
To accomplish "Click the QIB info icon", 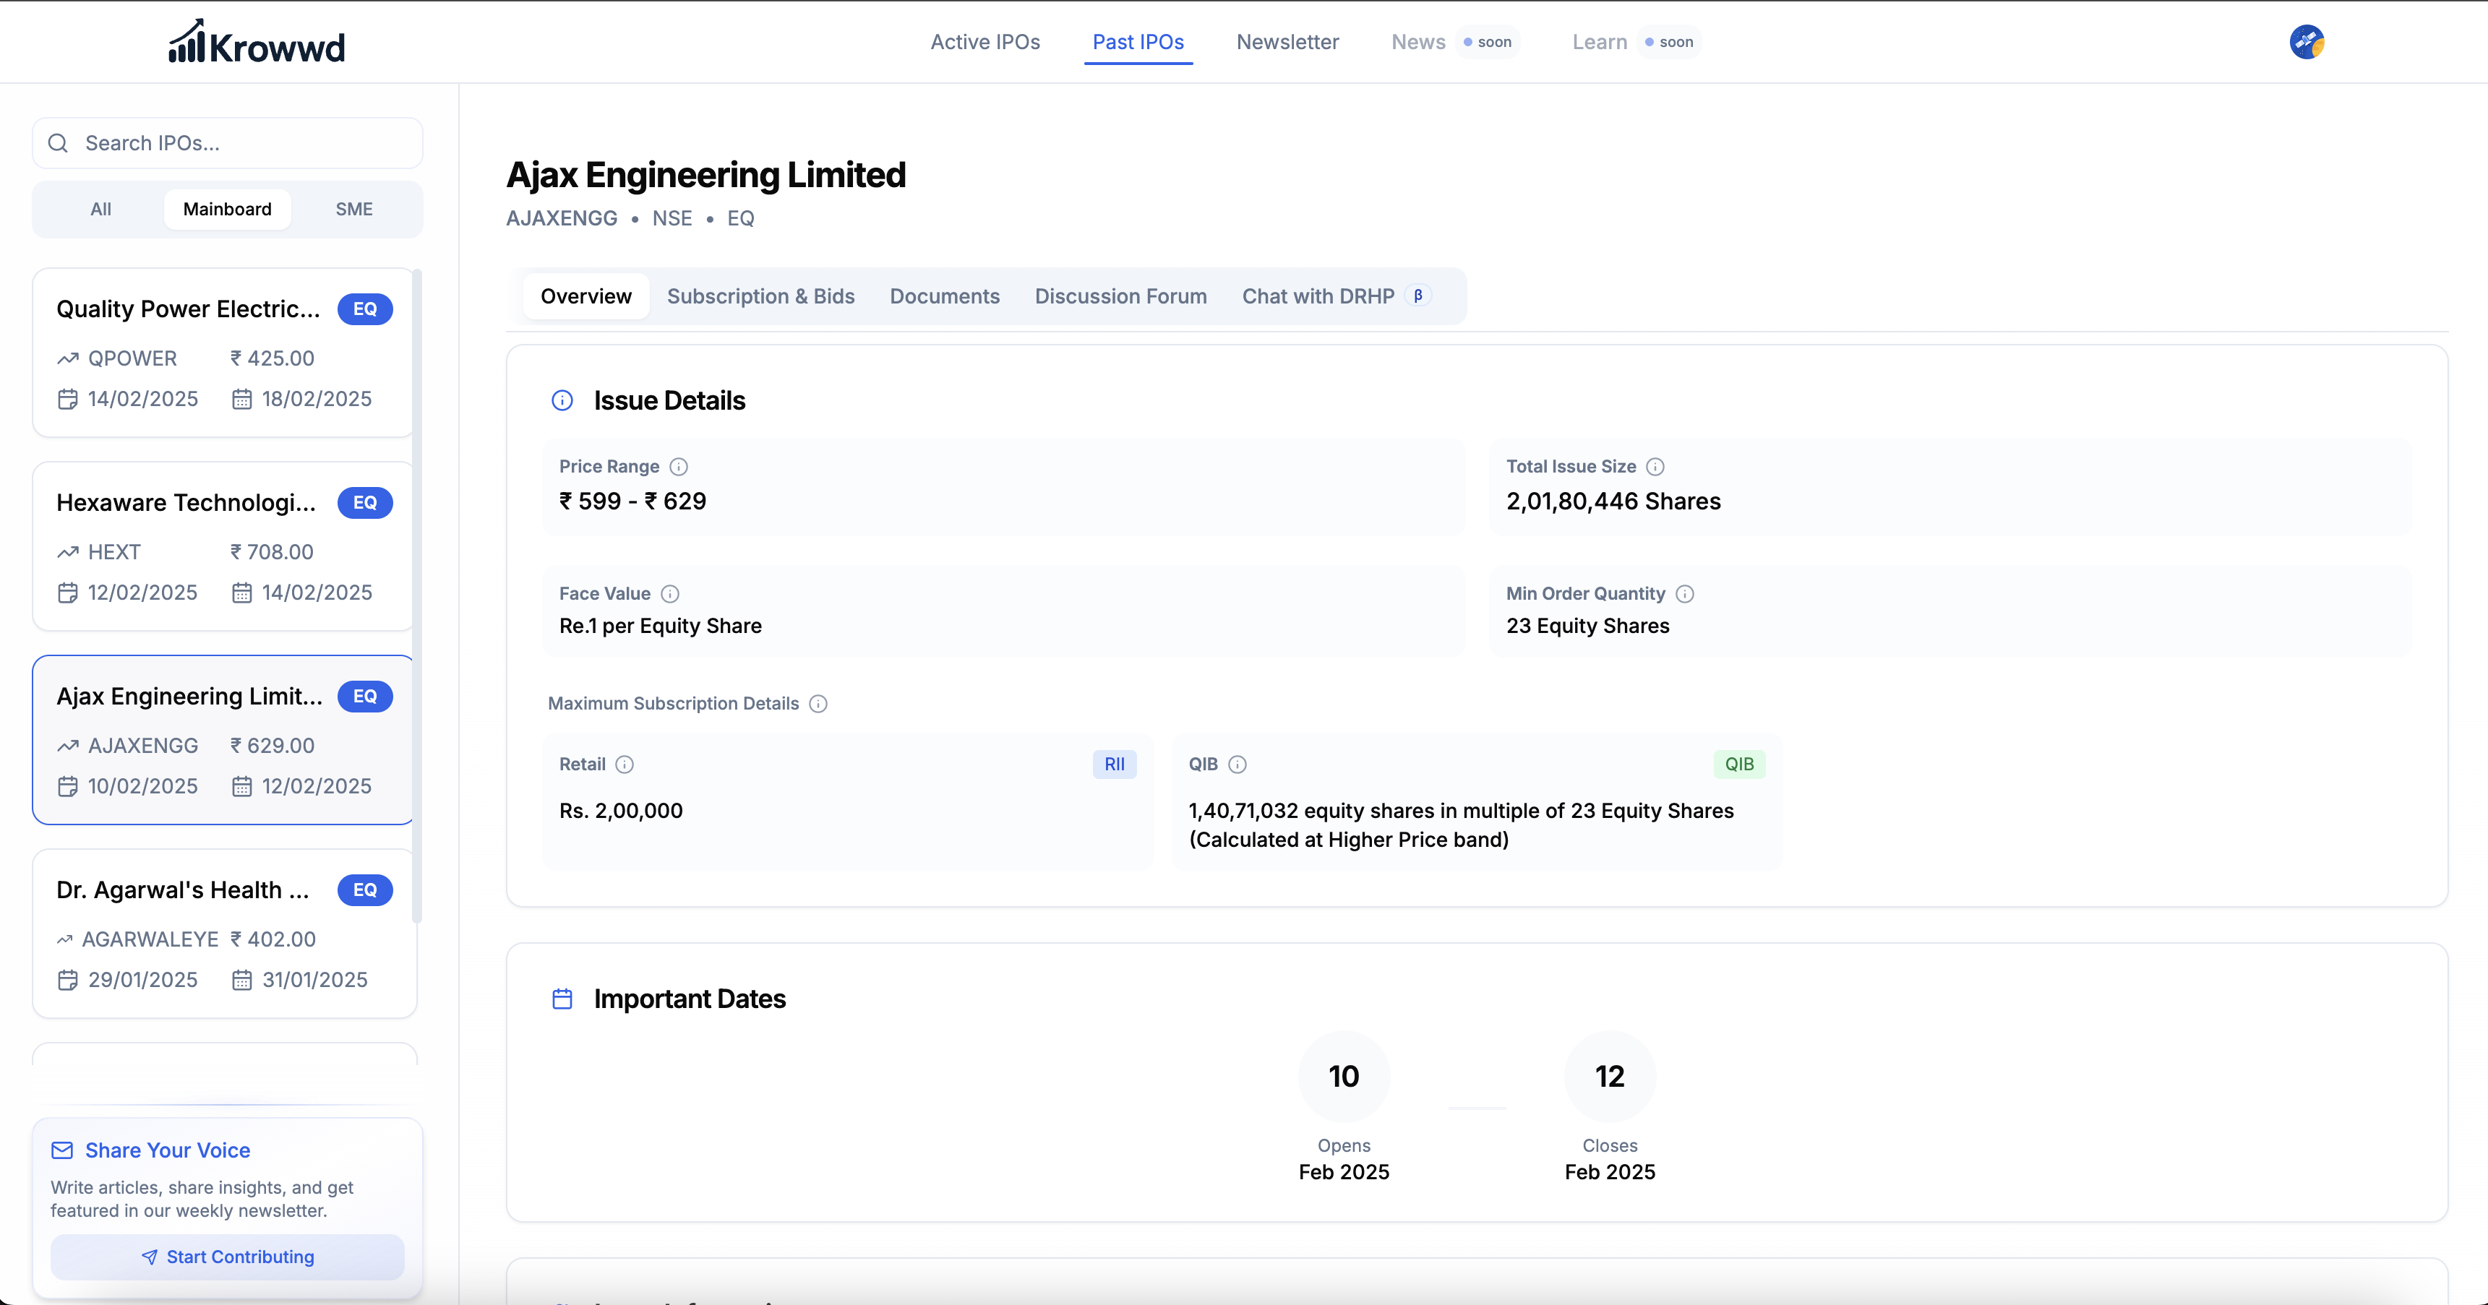I will (x=1237, y=765).
